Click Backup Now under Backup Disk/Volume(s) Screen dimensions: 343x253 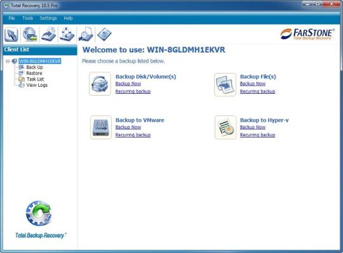[x=128, y=84]
